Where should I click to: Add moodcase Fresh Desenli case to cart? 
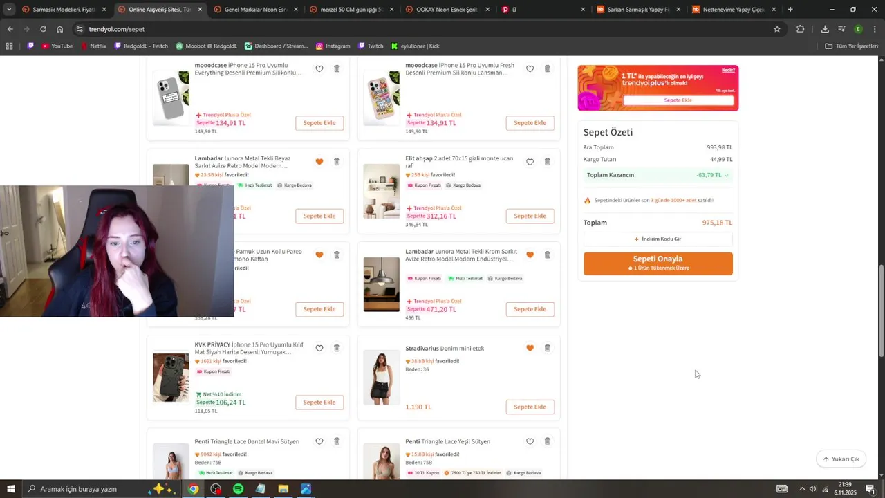coord(530,123)
